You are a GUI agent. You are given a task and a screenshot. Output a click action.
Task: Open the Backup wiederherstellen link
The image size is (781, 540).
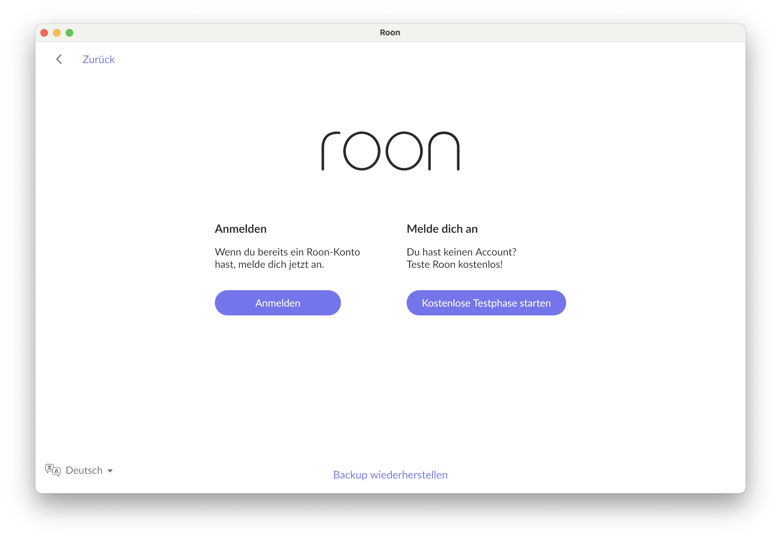390,475
